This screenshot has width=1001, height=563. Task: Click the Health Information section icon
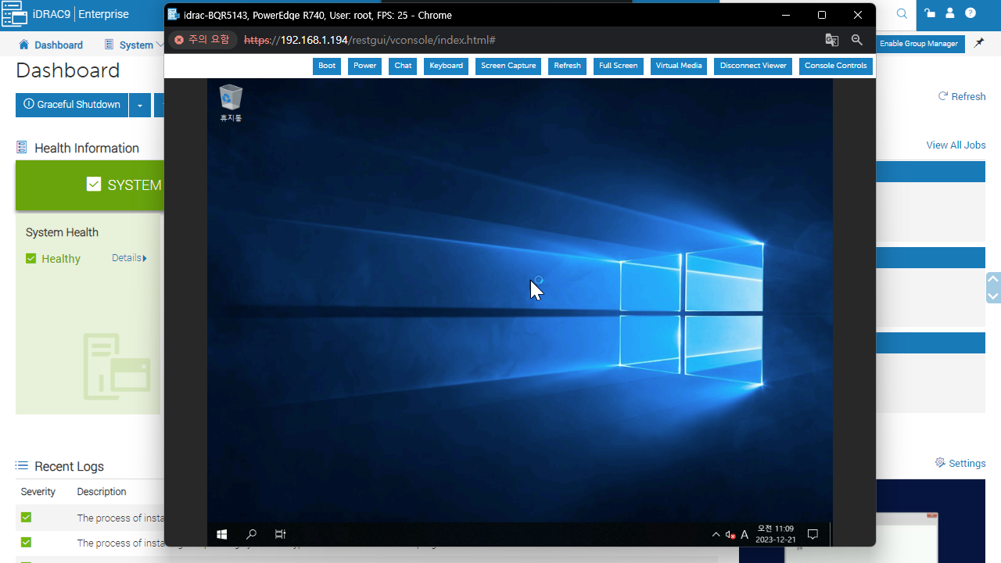click(x=22, y=147)
